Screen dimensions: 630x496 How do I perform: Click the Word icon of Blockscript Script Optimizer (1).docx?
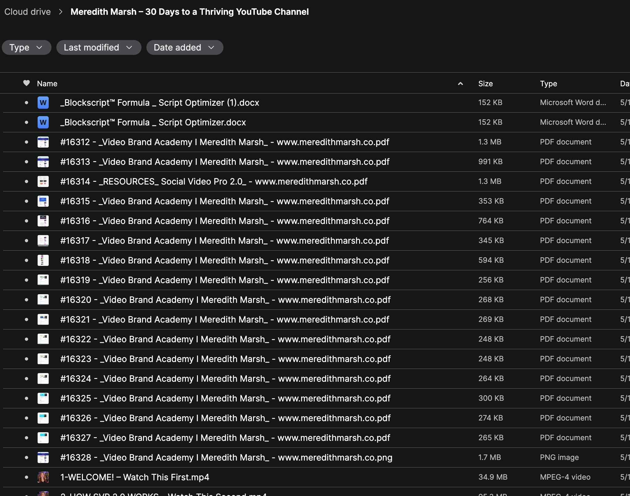pyautogui.click(x=43, y=103)
